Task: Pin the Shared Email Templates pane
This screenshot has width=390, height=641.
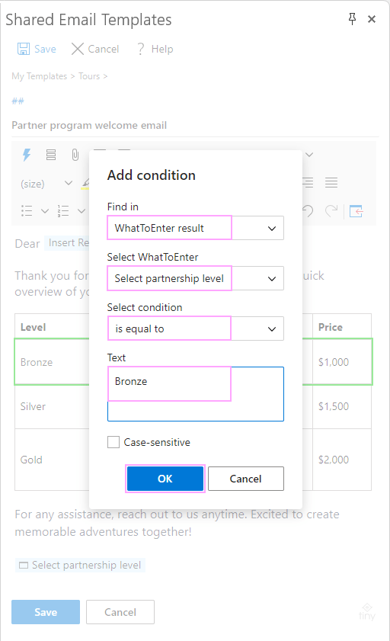Action: point(352,19)
